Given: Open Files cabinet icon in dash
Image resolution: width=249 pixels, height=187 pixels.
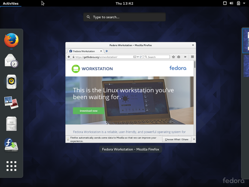Looking at the screenshot, I should [12, 124].
